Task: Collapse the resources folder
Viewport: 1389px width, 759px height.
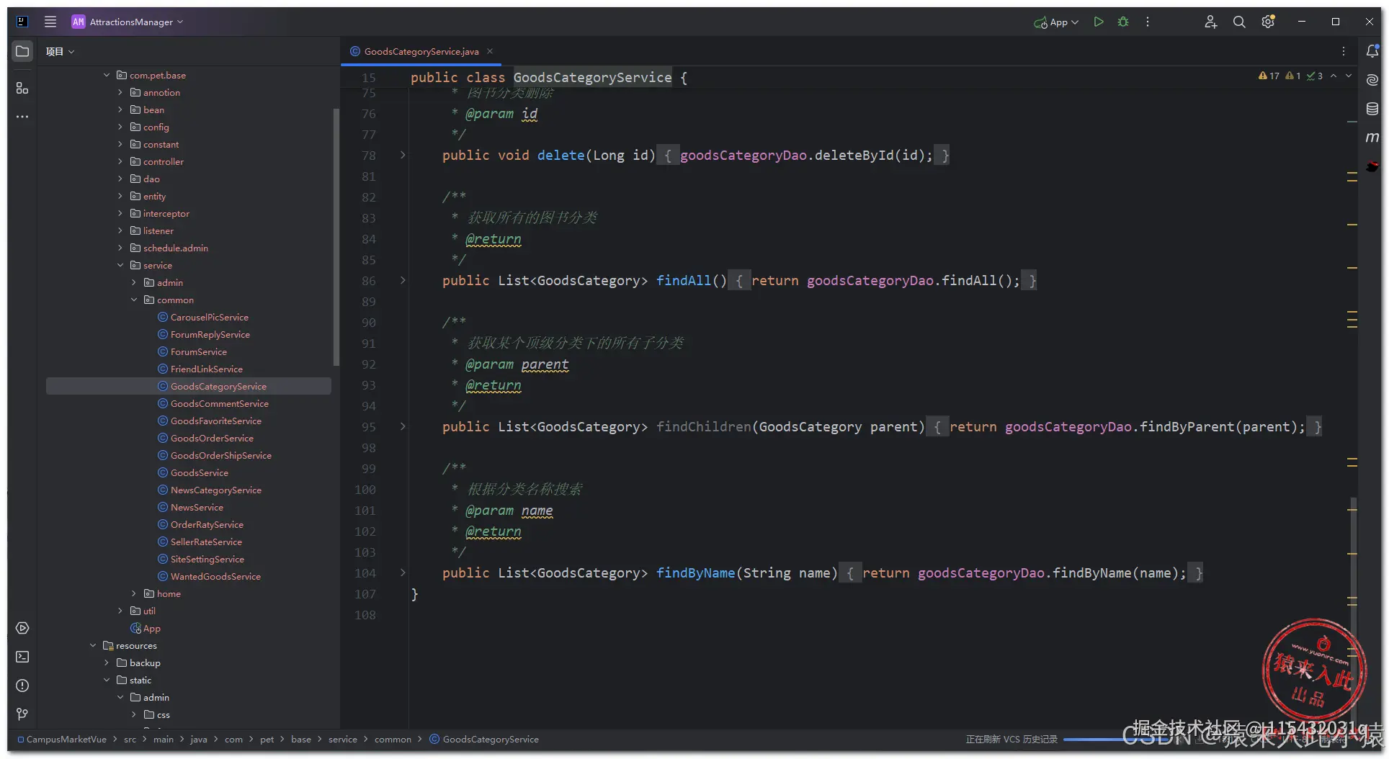Action: 93,645
